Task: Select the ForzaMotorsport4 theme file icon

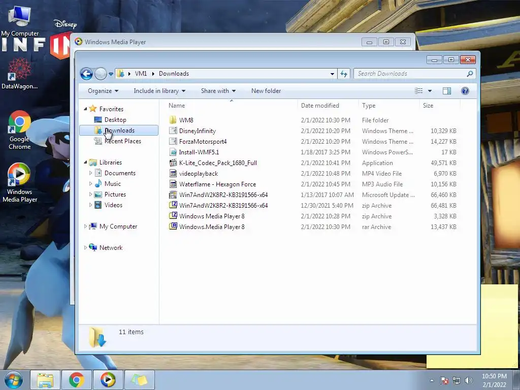Action: (x=173, y=141)
